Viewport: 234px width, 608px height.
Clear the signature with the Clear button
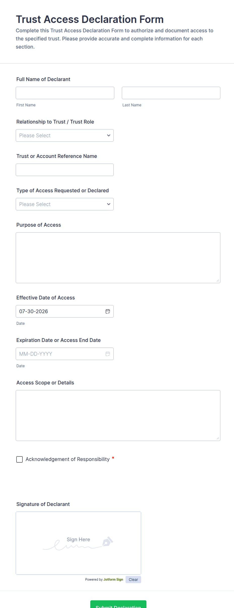(x=133, y=580)
